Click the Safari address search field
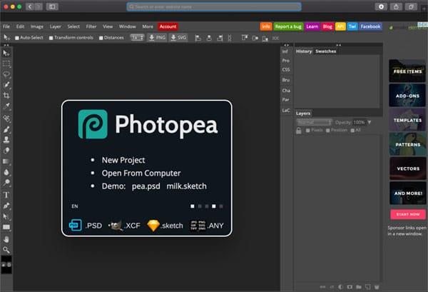The height and width of the screenshot is (292, 428). [x=214, y=6]
